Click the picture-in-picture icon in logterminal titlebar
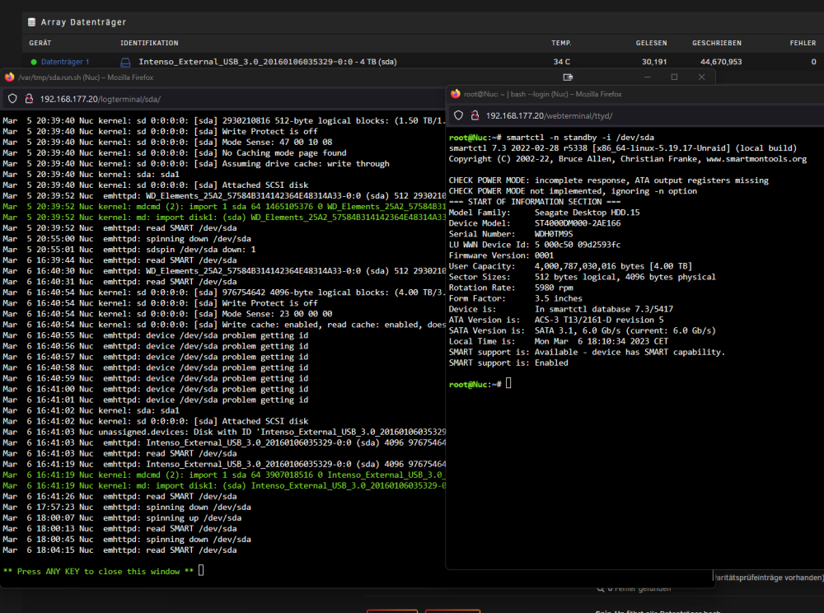 tap(568, 77)
